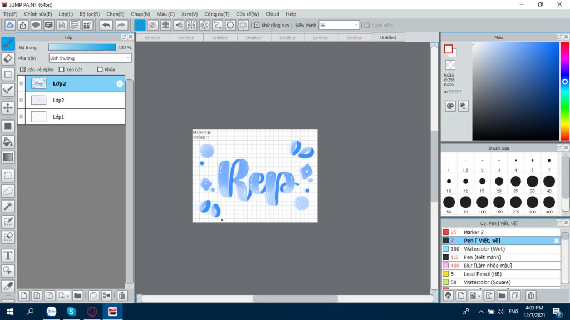Select the Eyedropper tool
Screen dimensions: 570x320
[x=8, y=286]
